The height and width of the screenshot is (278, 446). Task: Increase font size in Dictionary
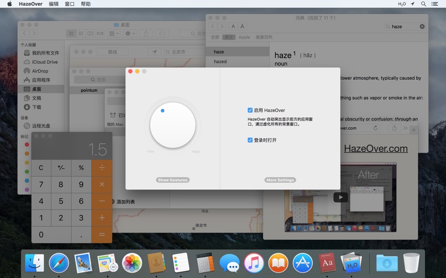click(242, 26)
